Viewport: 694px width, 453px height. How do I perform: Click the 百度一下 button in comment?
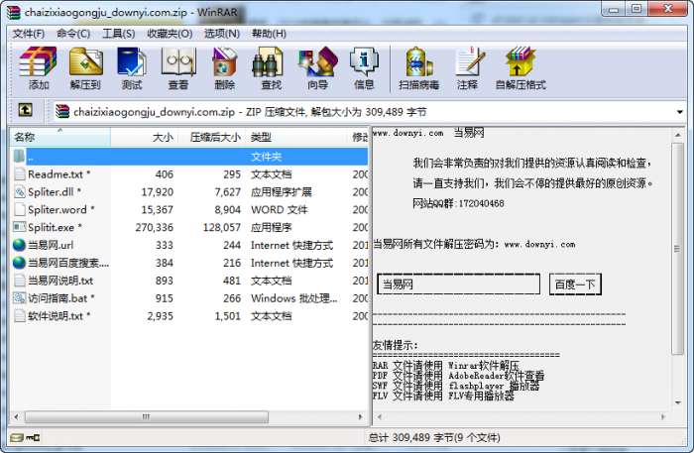(575, 284)
